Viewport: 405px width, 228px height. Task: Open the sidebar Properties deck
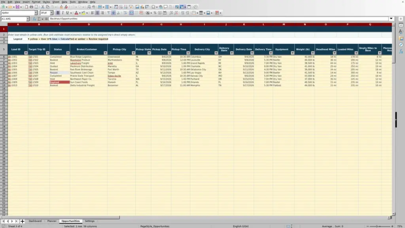[x=401, y=25]
